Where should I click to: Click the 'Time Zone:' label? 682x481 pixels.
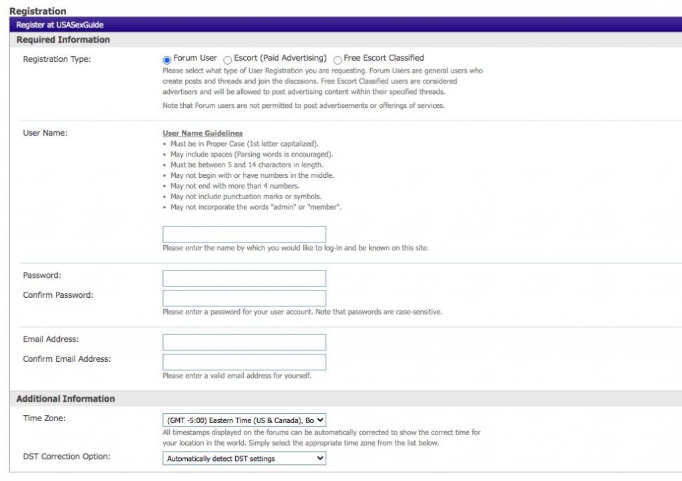pos(45,418)
